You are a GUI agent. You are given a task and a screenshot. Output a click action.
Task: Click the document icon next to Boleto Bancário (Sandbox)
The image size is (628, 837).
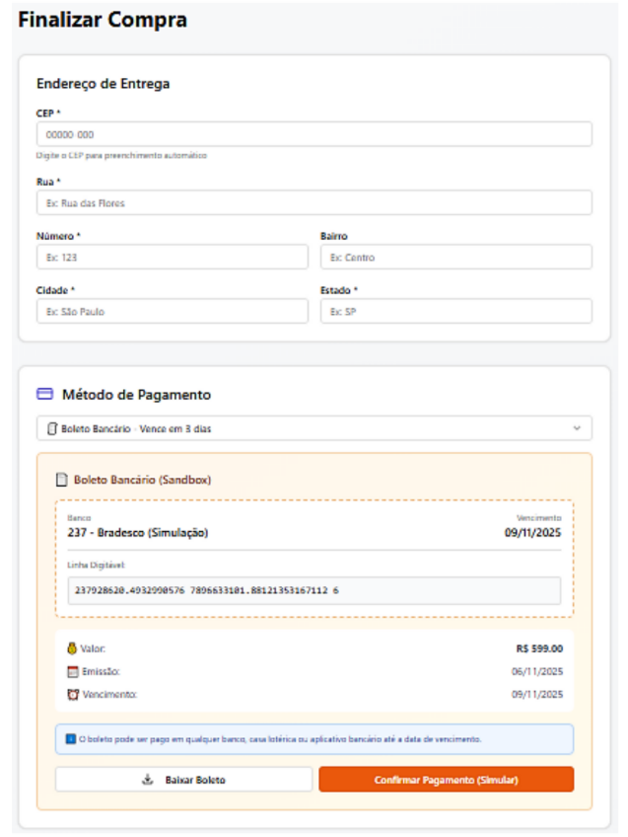[61, 480]
